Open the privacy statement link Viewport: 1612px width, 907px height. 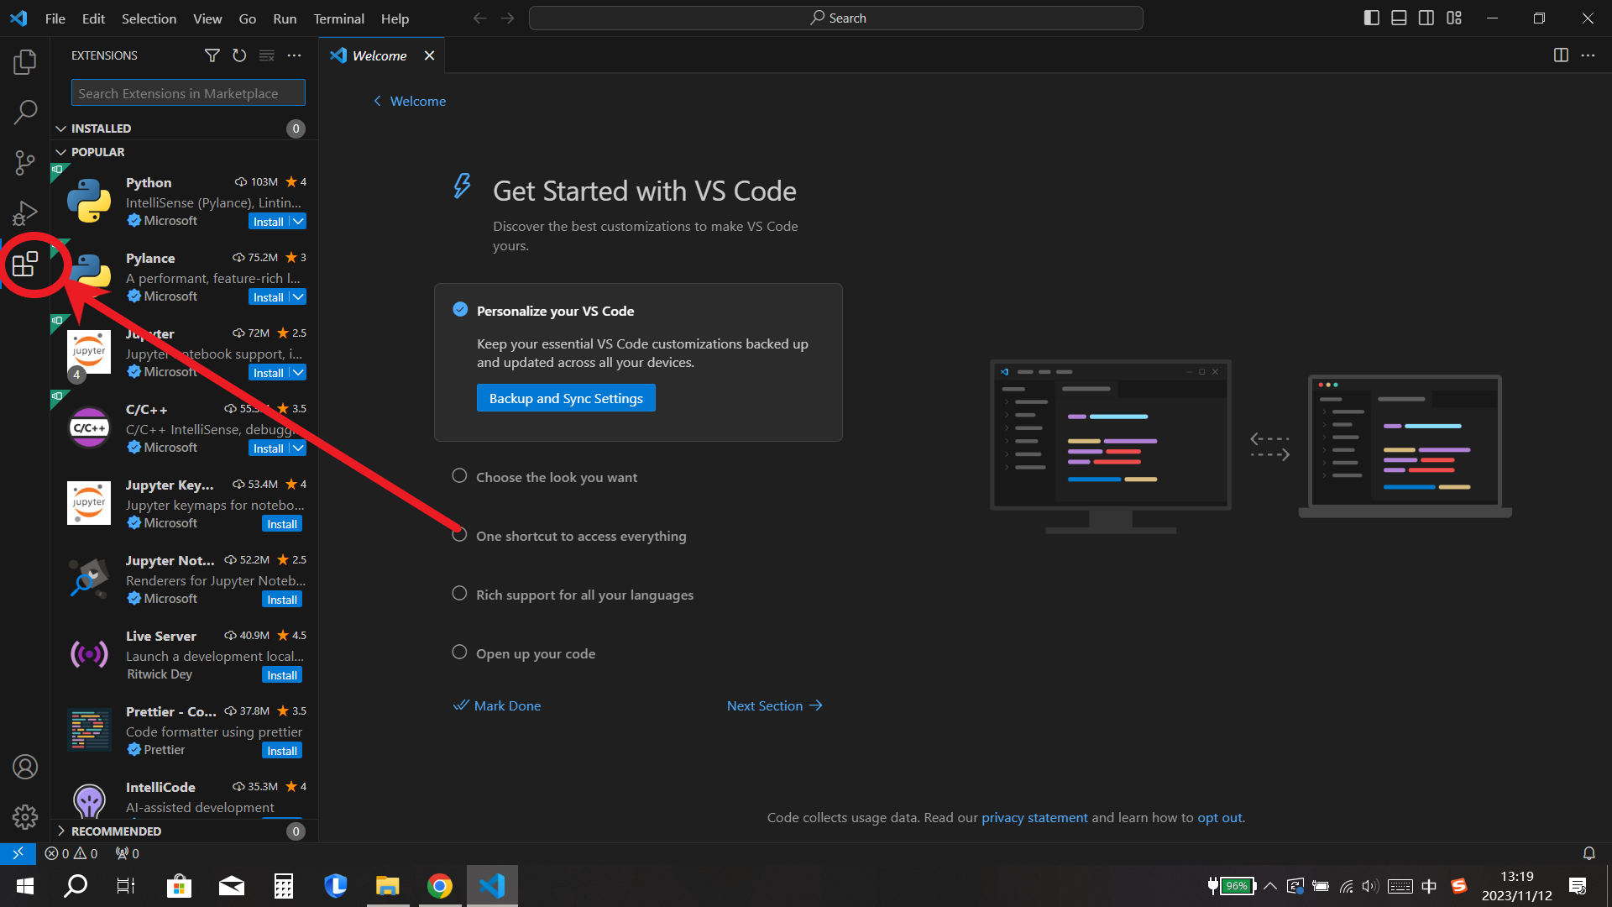[1034, 817]
